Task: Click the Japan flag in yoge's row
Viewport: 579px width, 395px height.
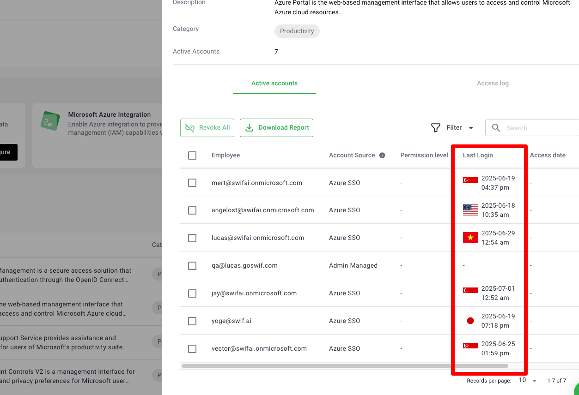Action: coord(470,321)
